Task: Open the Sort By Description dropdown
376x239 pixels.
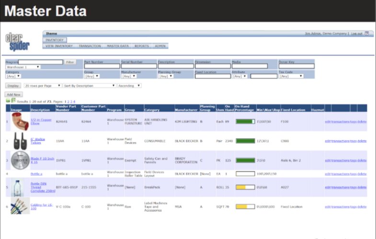Action: click(89, 86)
